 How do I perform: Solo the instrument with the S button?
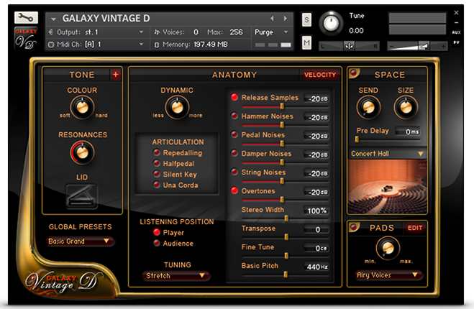pyautogui.click(x=306, y=20)
